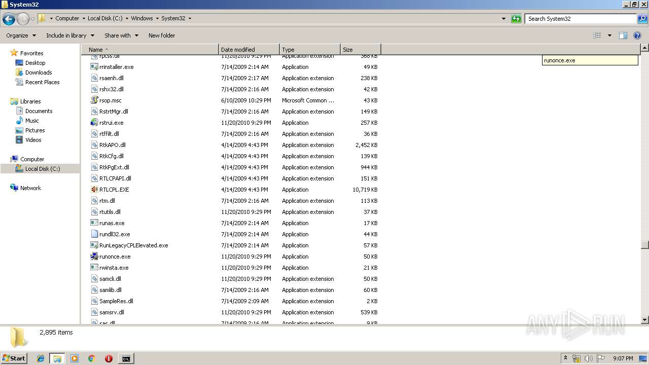Select the samsrv.dll file name
The width and height of the screenshot is (649, 365).
[x=112, y=312]
